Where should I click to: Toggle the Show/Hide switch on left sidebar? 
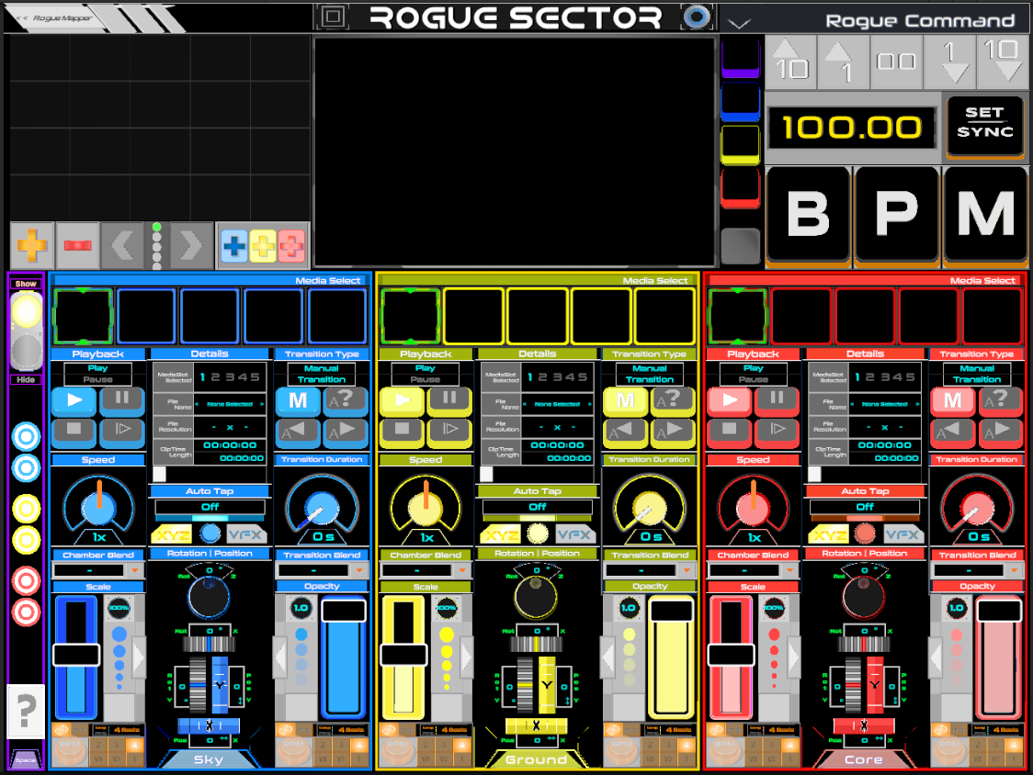click(27, 331)
